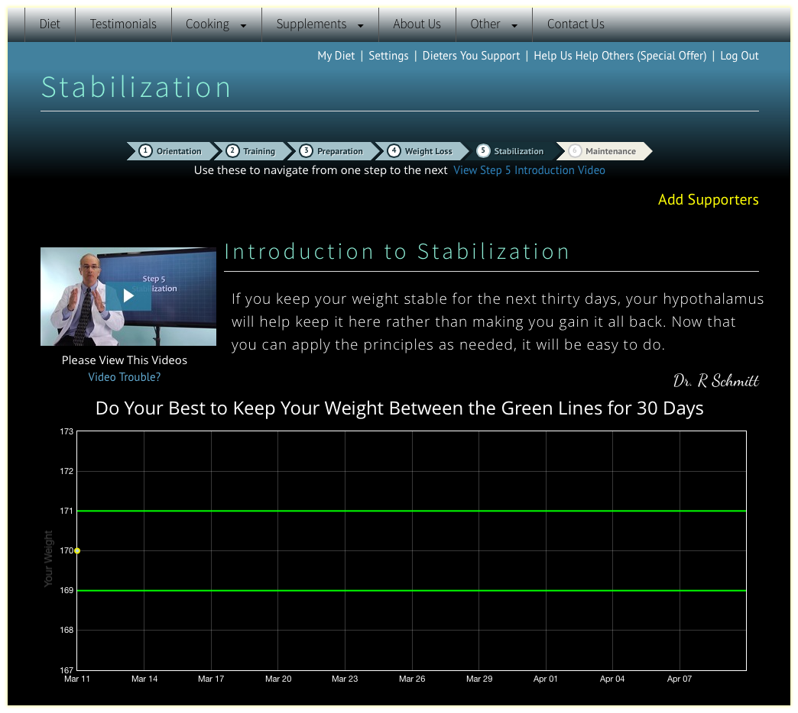Expand the Cooking dropdown menu
Viewport: 798px width, 713px height.
pos(216,24)
